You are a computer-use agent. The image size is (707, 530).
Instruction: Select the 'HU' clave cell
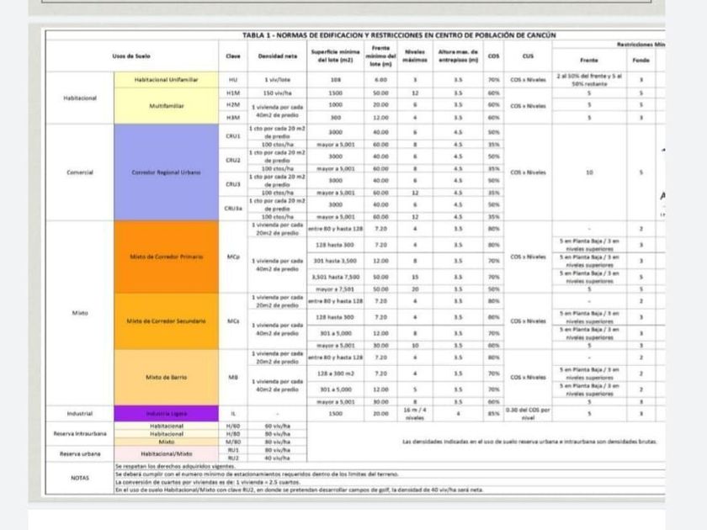coord(232,80)
